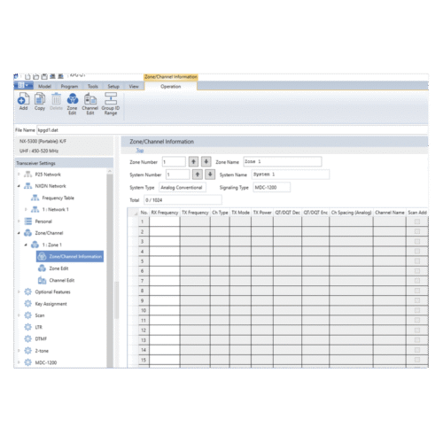Expand the Scan node arrow
Image resolution: width=443 pixels, height=443 pixels.
point(19,315)
